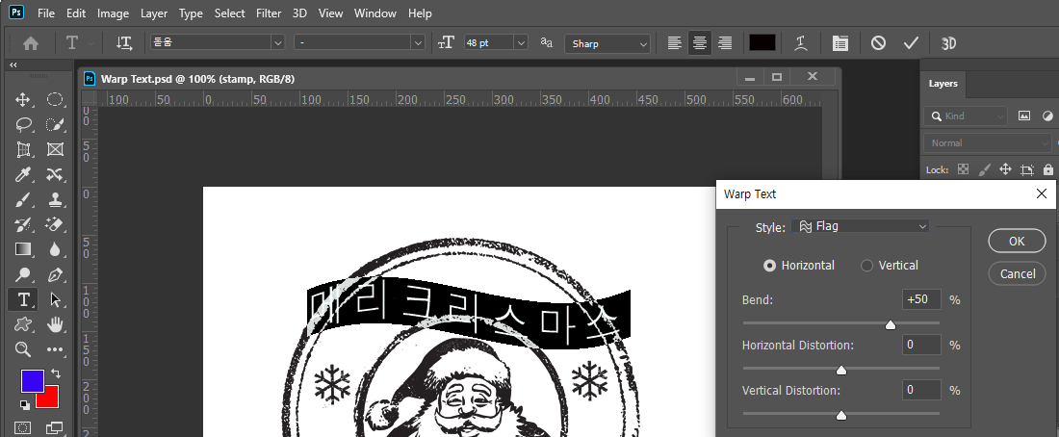Open the warp Style dropdown showing Flag
1059x437 pixels.
[861, 226]
